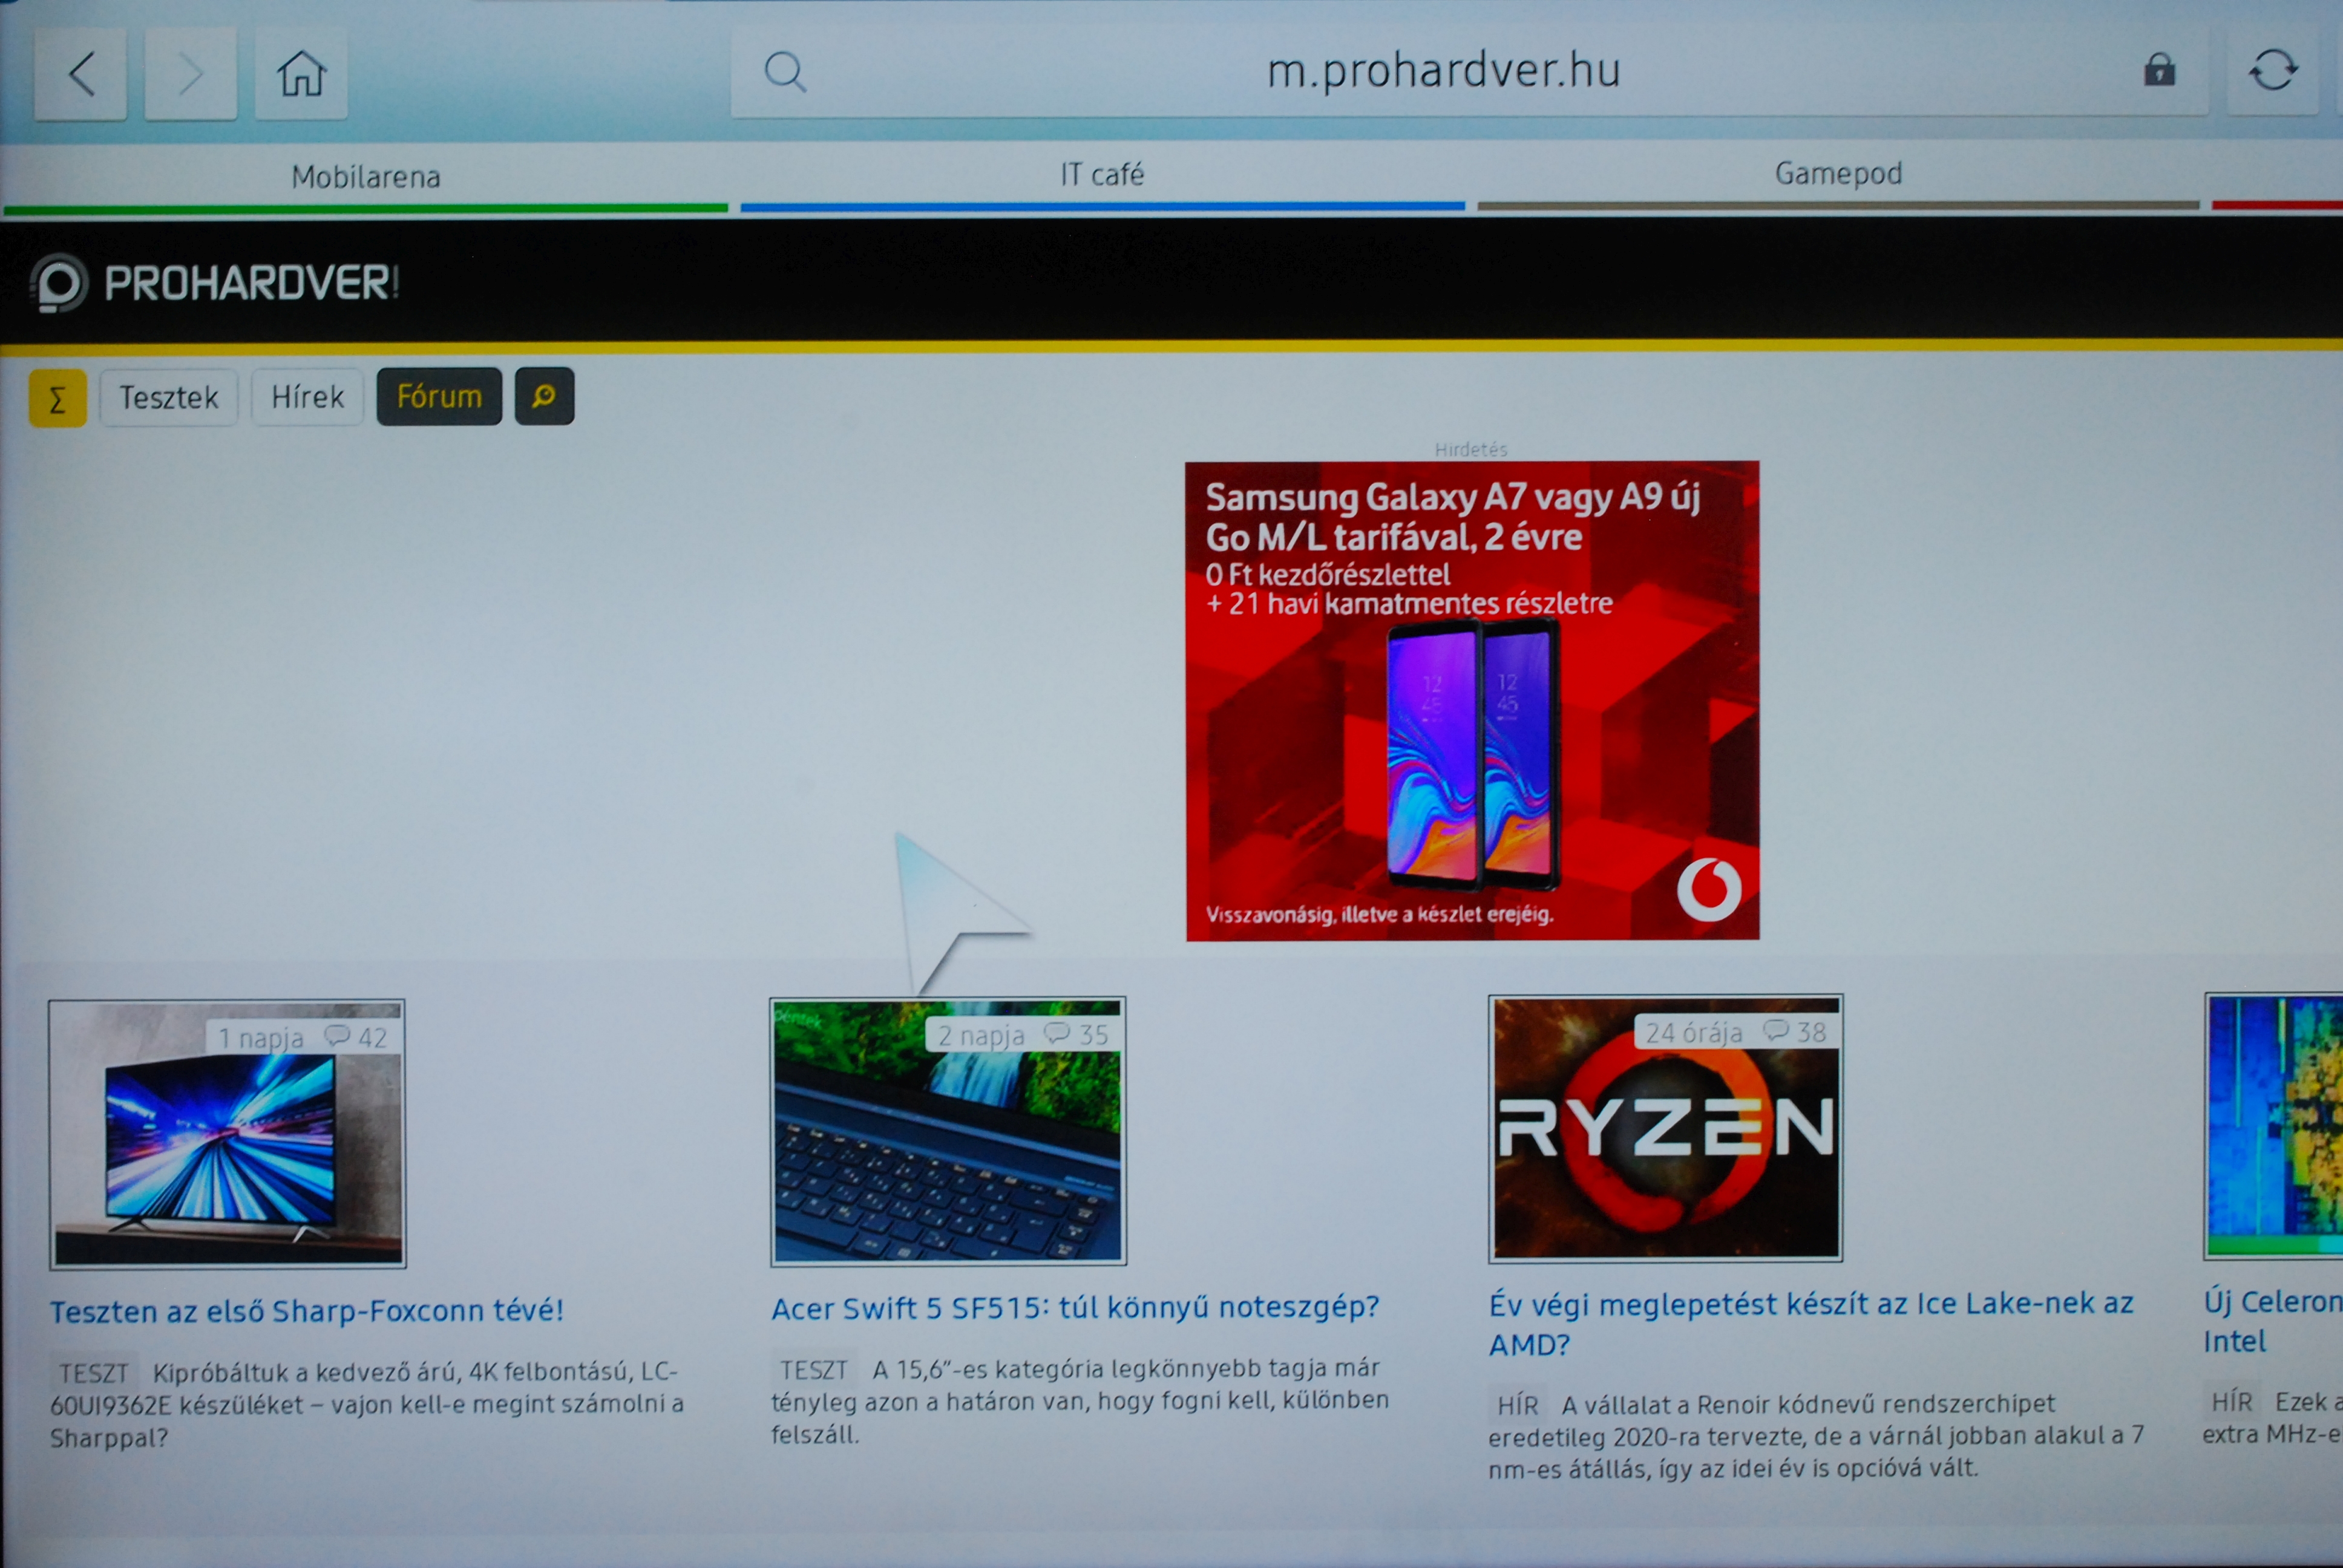
Task: Click the magnifier icon in address bar
Action: pos(785,72)
